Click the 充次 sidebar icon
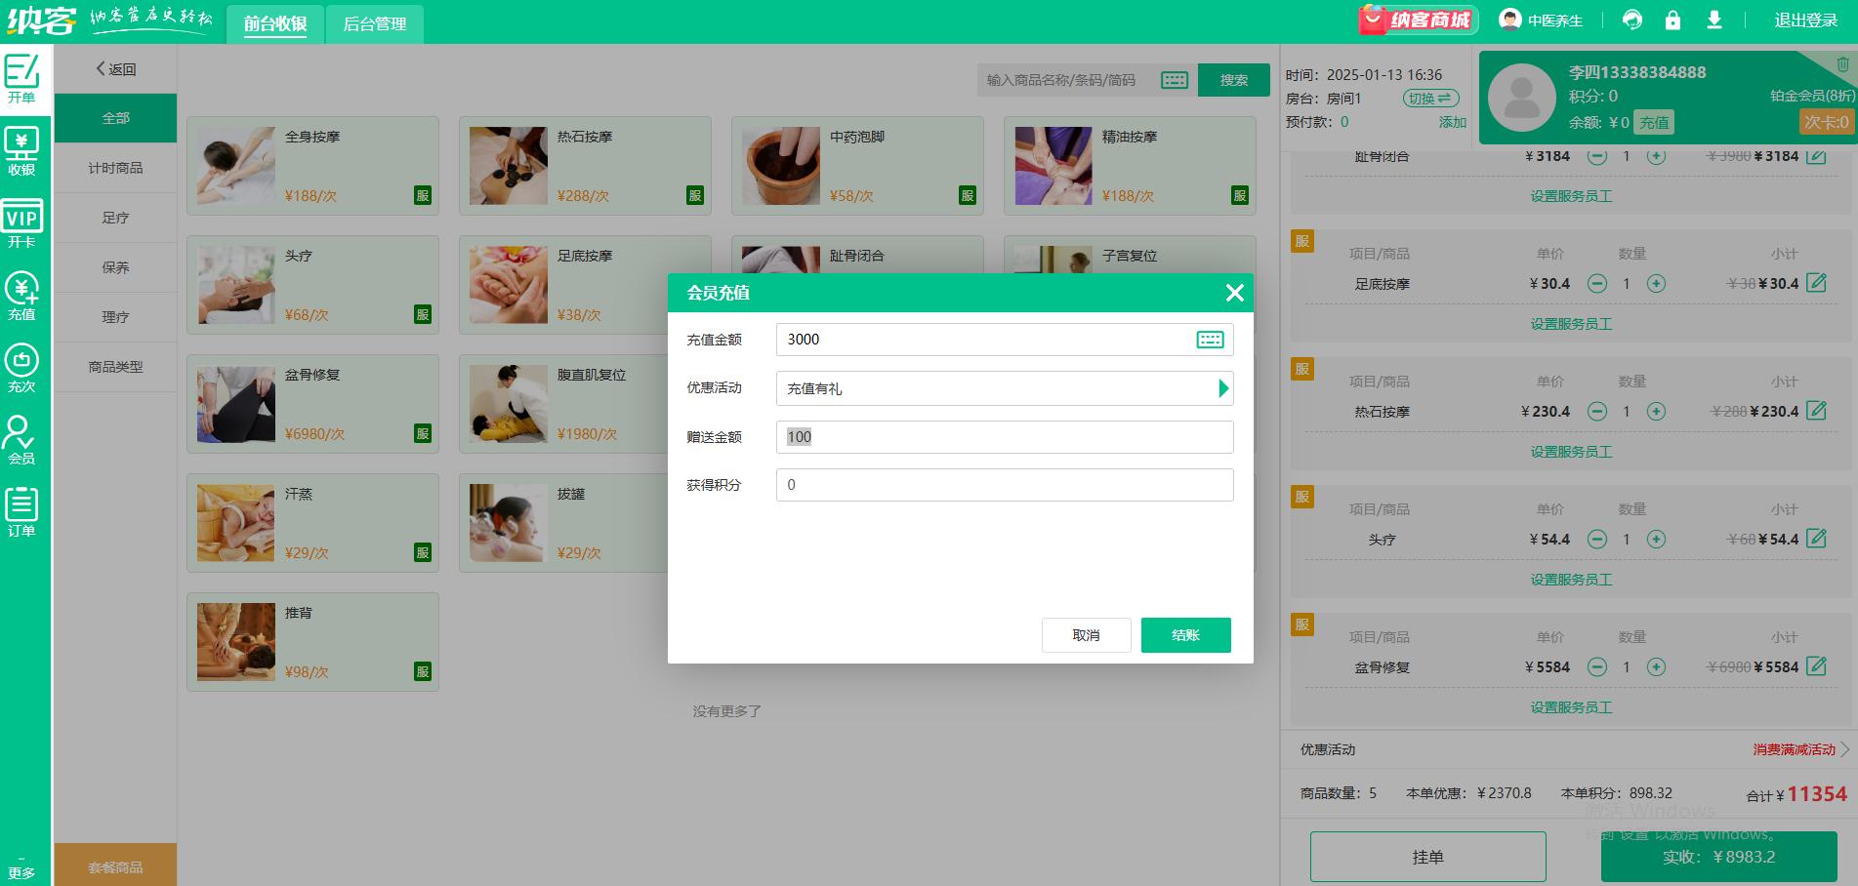This screenshot has height=886, width=1858. 21,368
